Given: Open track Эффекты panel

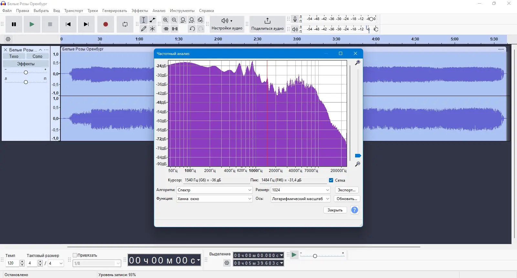Looking at the screenshot, I should click(x=26, y=64).
